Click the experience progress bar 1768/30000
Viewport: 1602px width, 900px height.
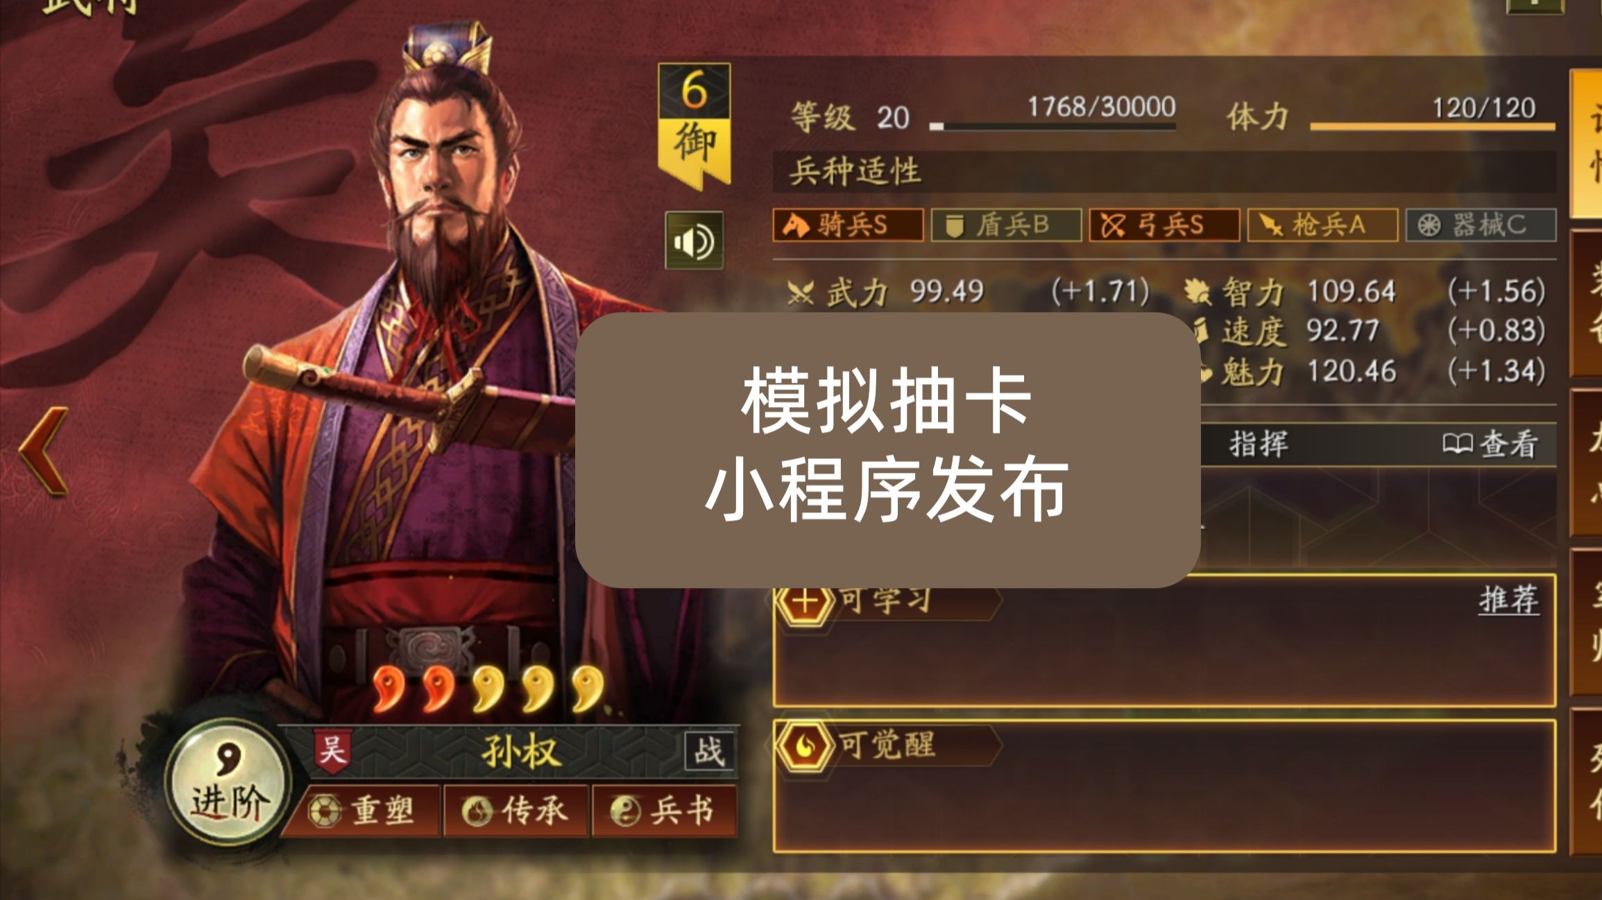coord(1053,126)
